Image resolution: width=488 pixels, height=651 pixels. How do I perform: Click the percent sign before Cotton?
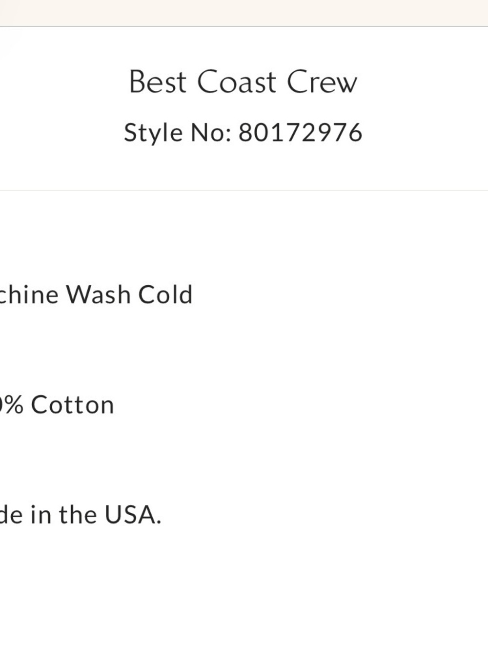coord(15,405)
